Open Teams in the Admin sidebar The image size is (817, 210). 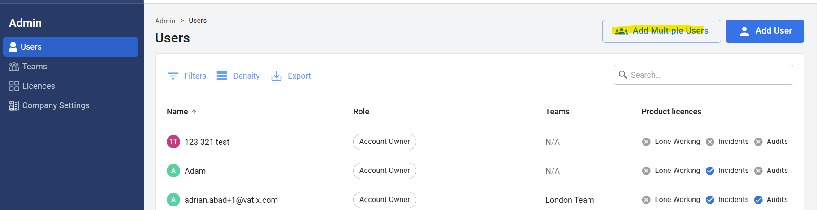pyautogui.click(x=35, y=67)
